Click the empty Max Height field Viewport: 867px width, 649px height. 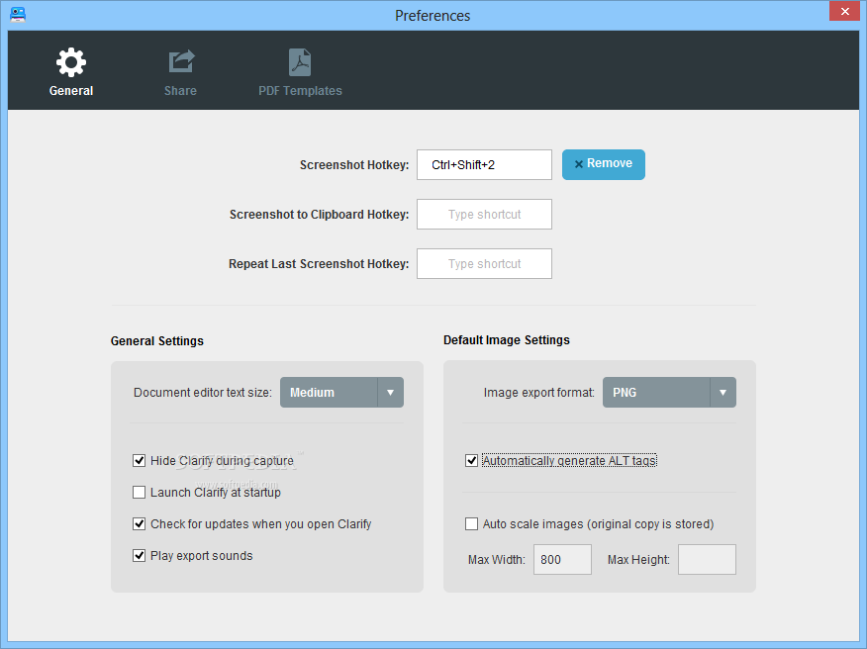[708, 559]
